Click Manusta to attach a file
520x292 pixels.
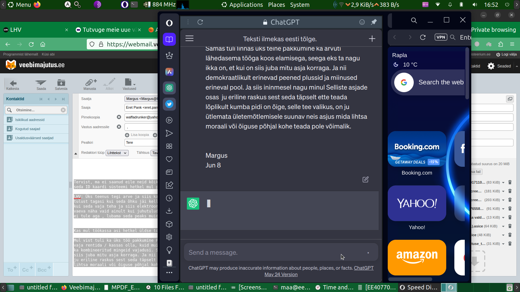click(90, 84)
